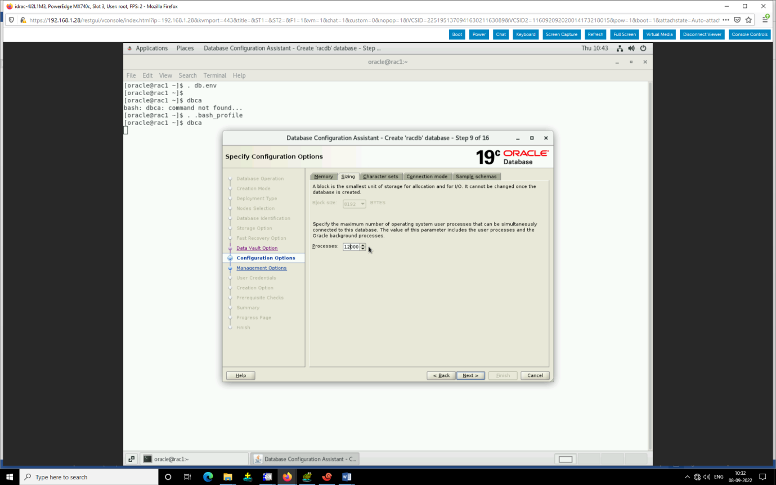Open terminal Edit menu
Image resolution: width=776 pixels, height=485 pixels.
(x=147, y=75)
